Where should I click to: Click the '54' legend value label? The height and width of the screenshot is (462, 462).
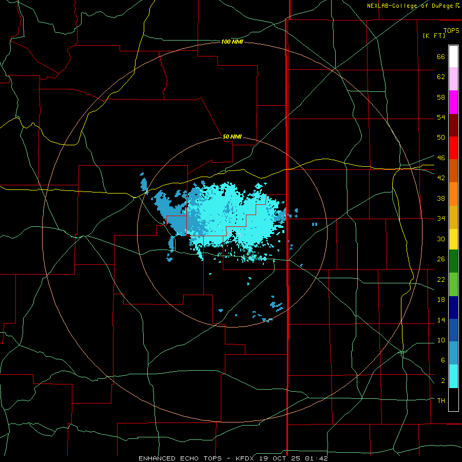[441, 117]
